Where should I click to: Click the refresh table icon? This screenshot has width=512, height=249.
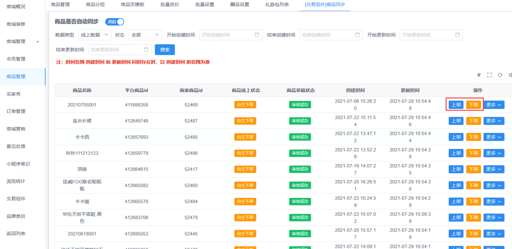(x=500, y=75)
